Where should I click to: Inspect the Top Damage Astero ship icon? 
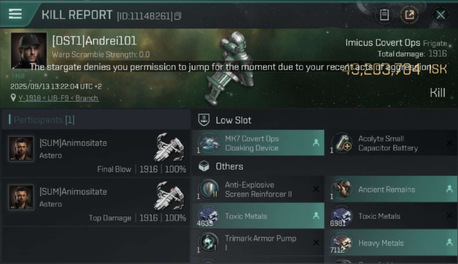[169, 196]
